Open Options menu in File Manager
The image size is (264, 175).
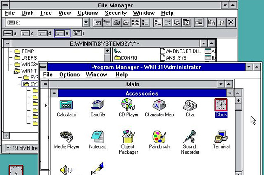88,13
